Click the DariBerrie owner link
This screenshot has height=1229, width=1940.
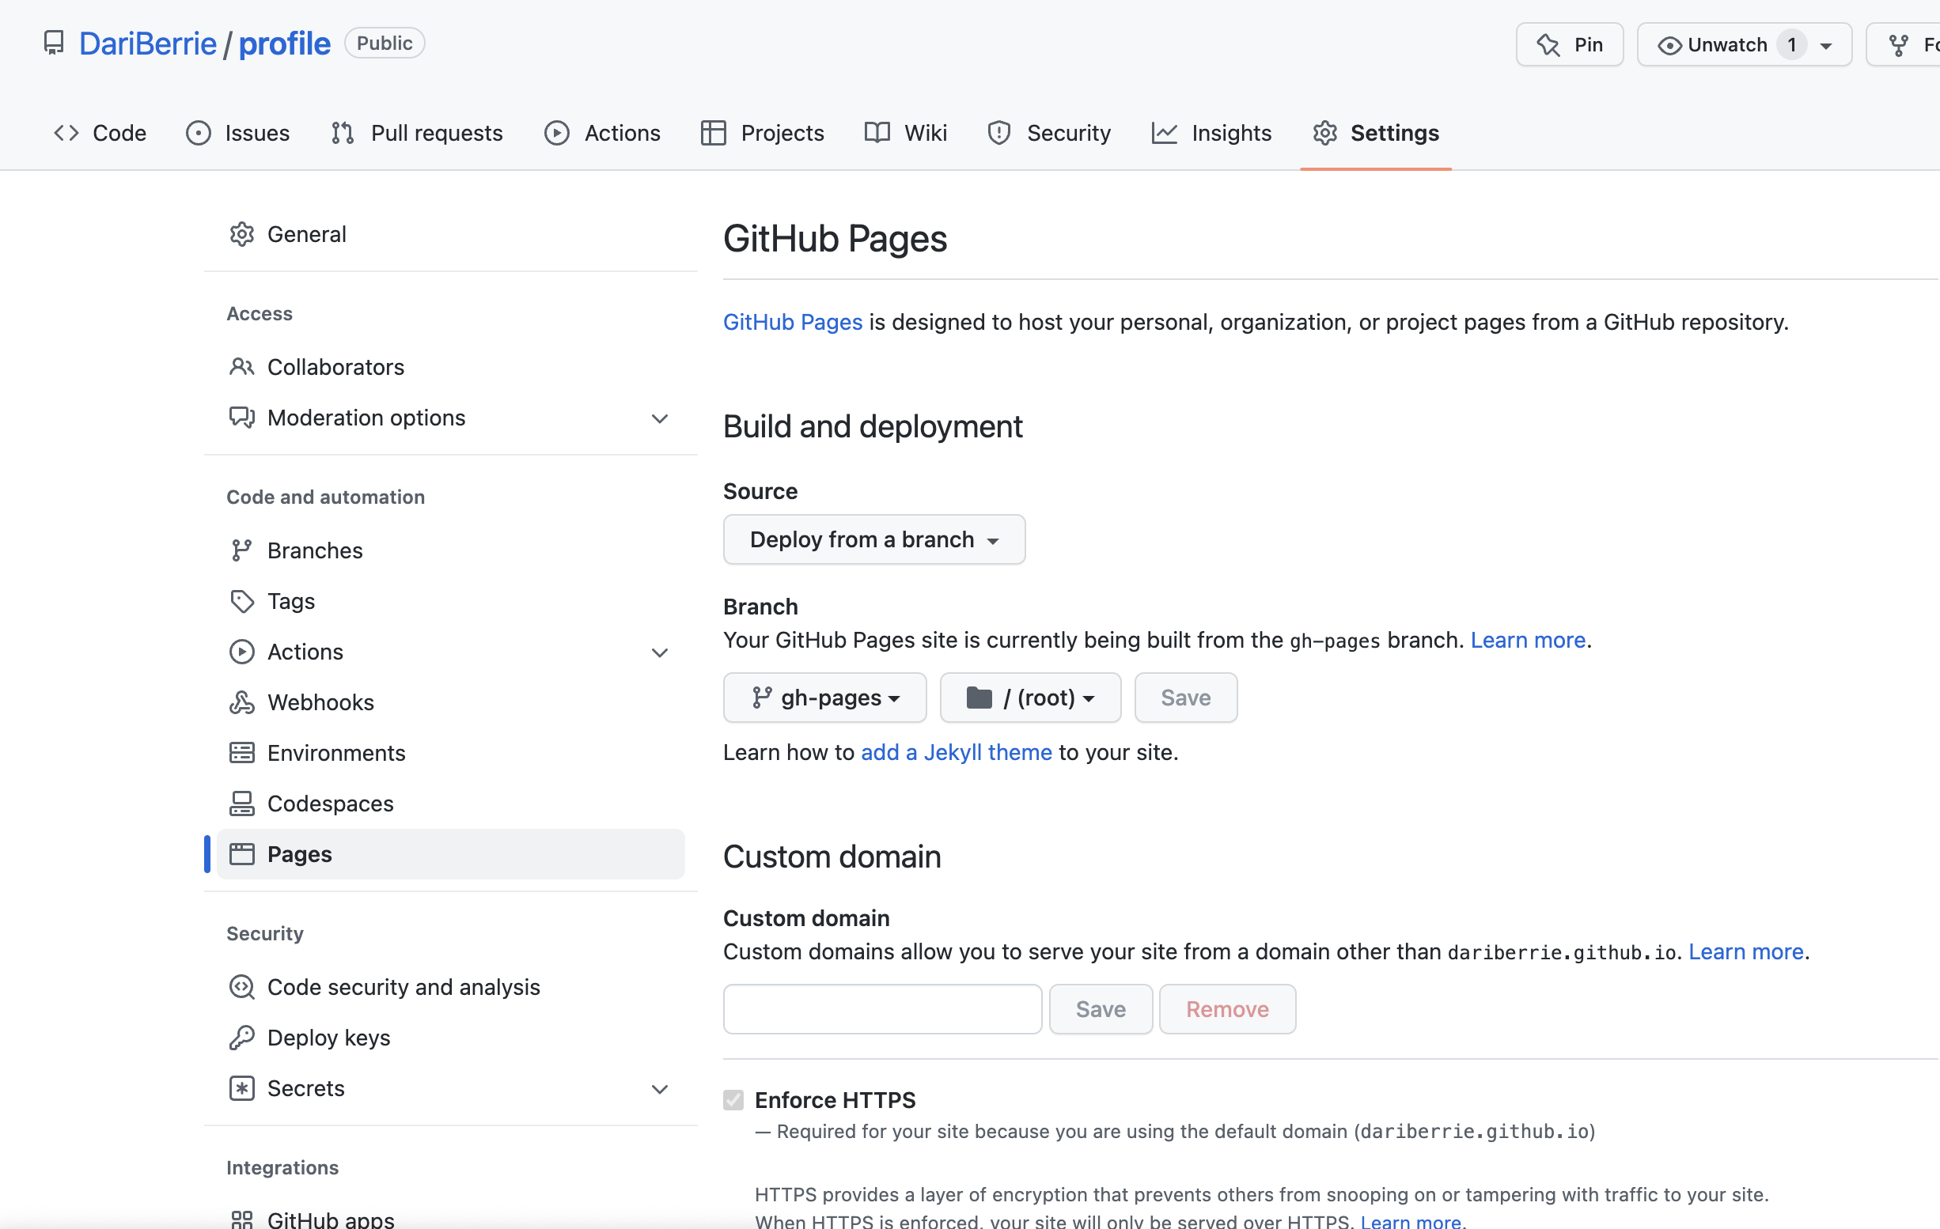click(x=147, y=43)
